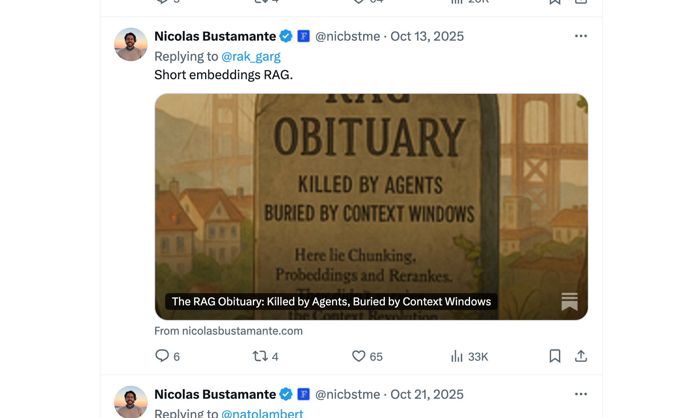Click the blue F affiliation badge on the Oct 21 tweet
Viewport: 691px width, 418px height.
pos(304,394)
